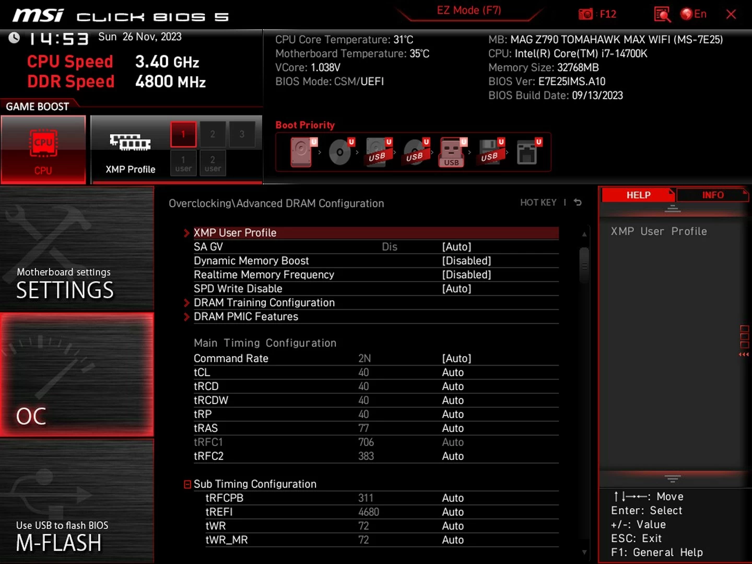
Task: Select the Command Rate Auto value
Action: pyautogui.click(x=456, y=359)
